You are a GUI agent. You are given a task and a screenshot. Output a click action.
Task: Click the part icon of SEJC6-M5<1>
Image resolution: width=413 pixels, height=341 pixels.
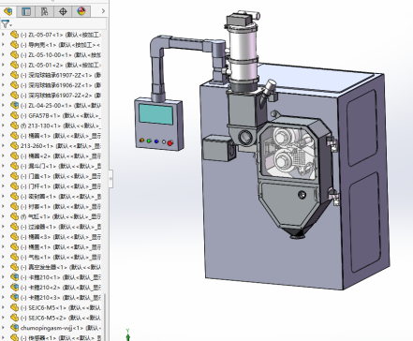(x=14, y=307)
